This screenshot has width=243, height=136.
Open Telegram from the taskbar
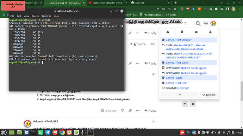pyautogui.click(x=48, y=132)
